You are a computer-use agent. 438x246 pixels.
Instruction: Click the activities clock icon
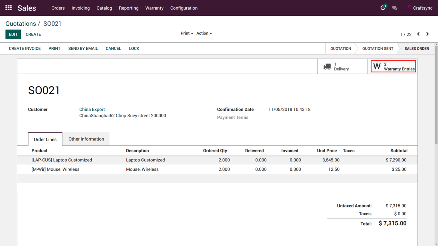pyautogui.click(x=383, y=8)
